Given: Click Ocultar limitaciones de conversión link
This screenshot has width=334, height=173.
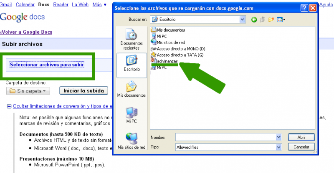Looking at the screenshot, I should (x=62, y=106).
